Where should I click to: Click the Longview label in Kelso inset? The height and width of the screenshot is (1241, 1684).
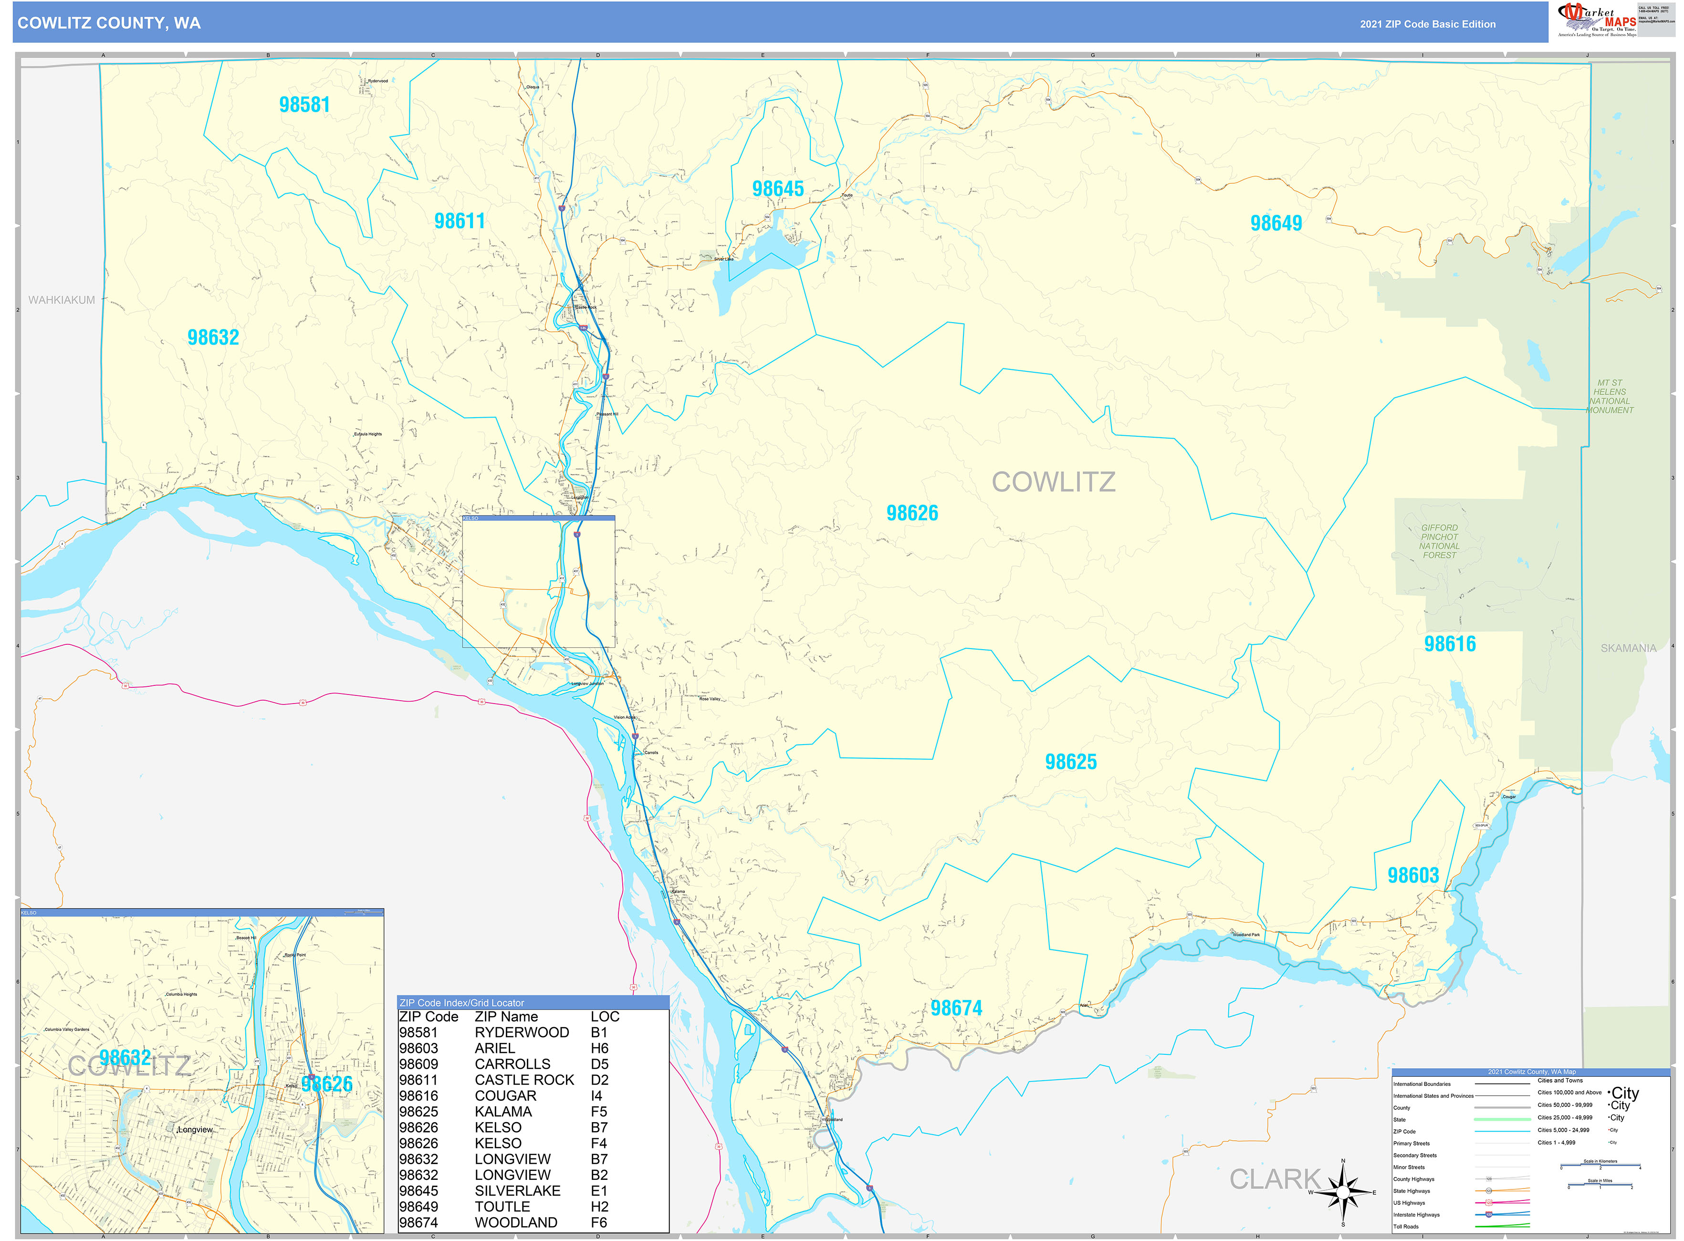point(195,1130)
